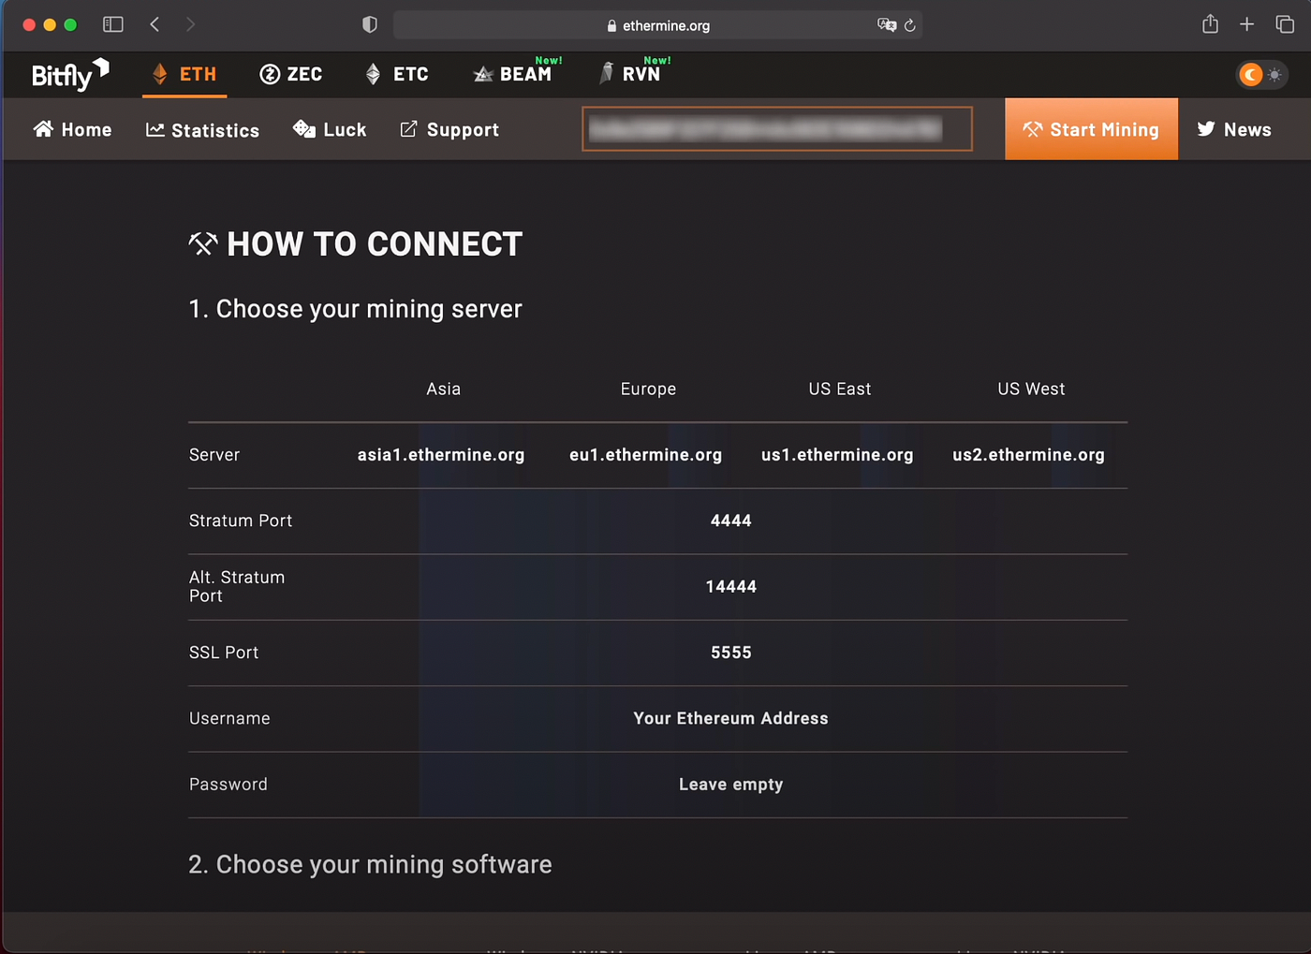Click us2.ethermine.org server cell

pyautogui.click(x=1029, y=455)
